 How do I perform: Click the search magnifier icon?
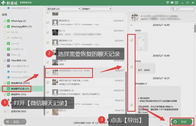(173, 9)
